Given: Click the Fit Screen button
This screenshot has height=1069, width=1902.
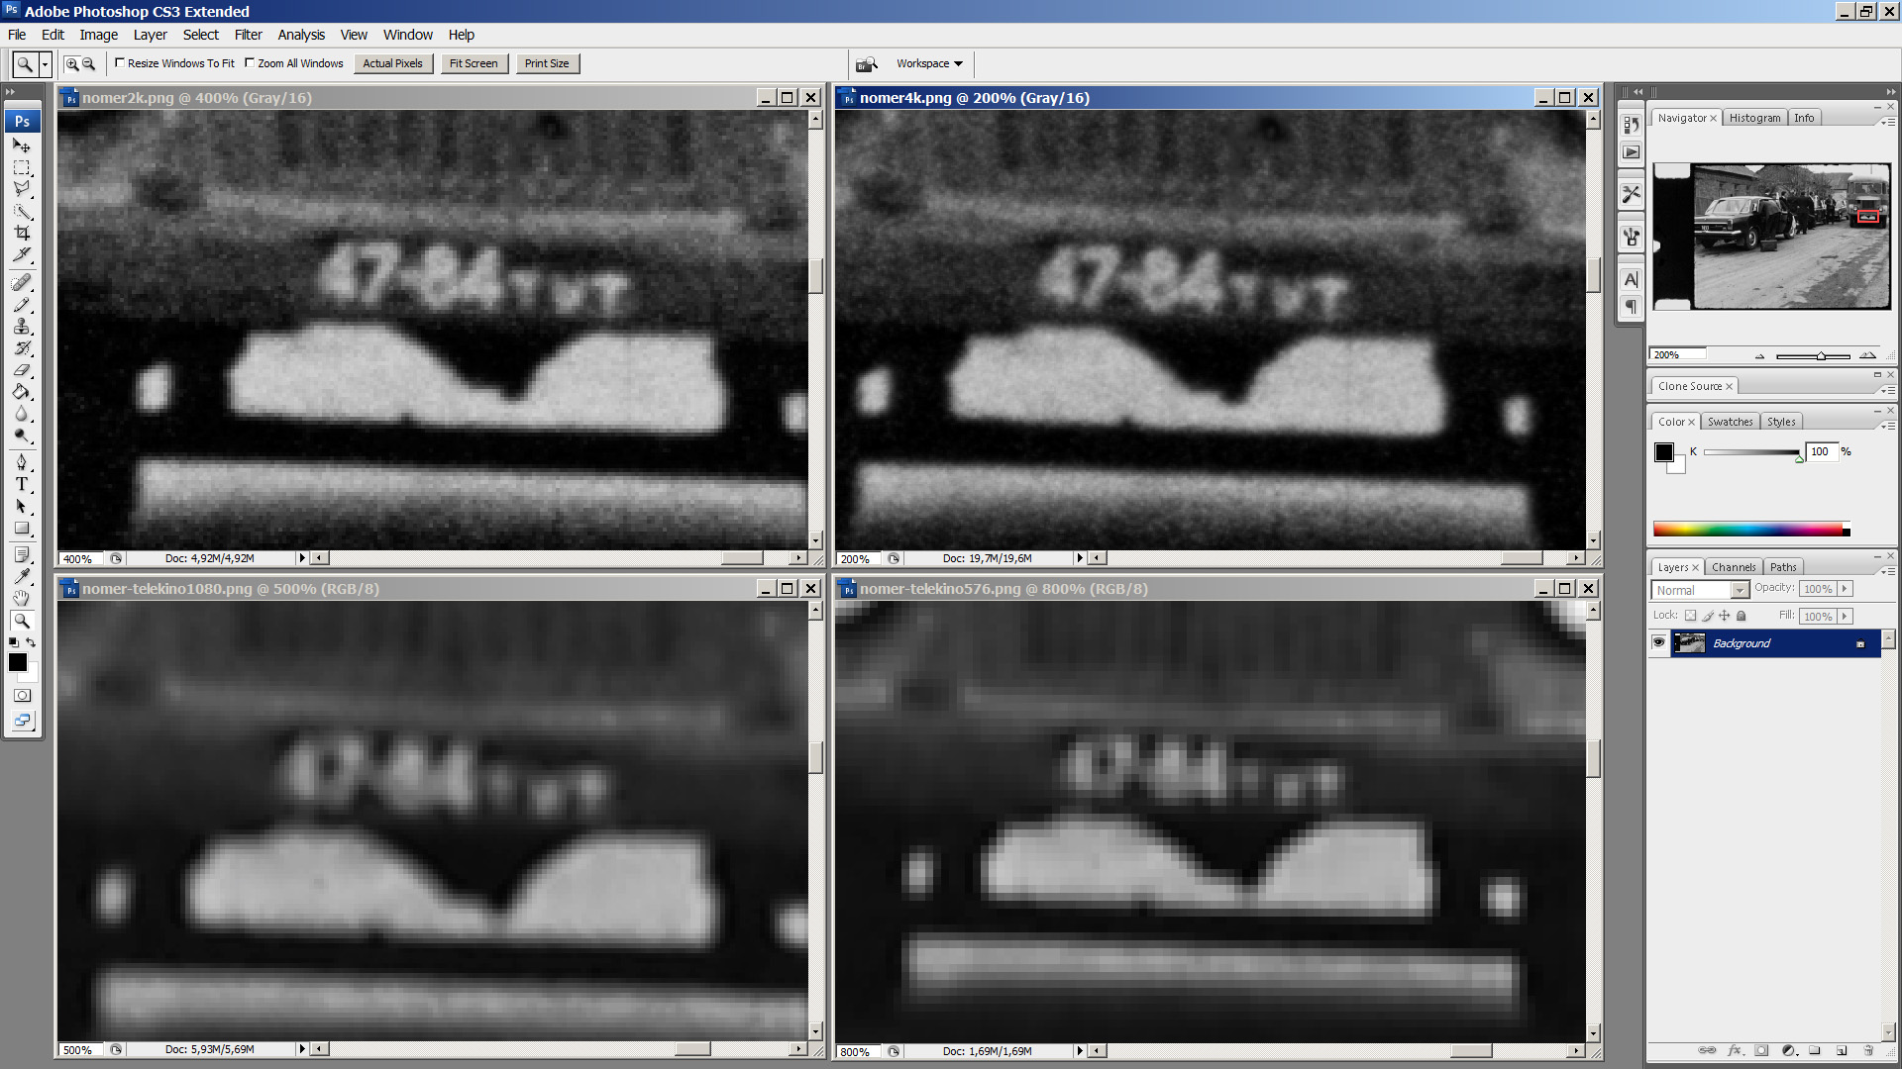Looking at the screenshot, I should [x=474, y=63].
